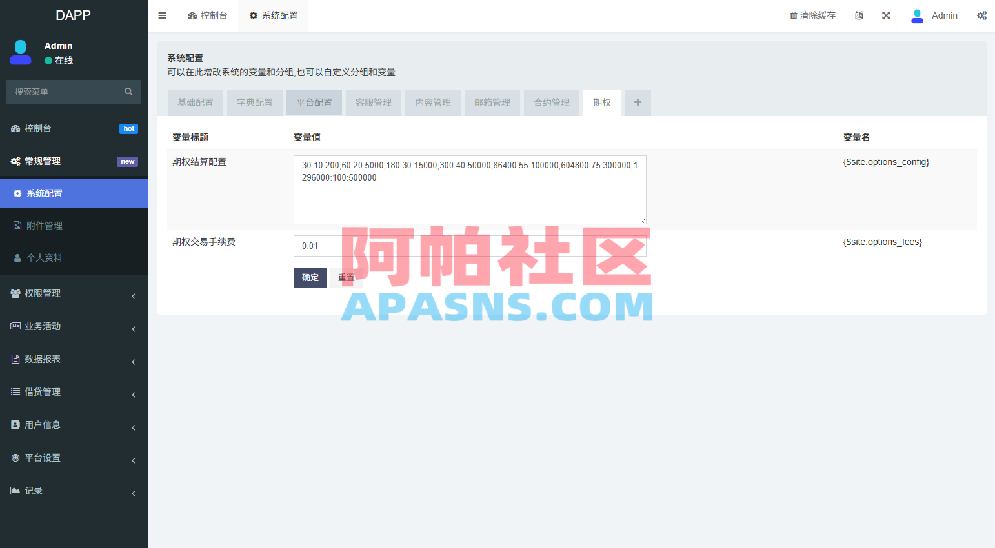Open the 邮箱管理 tab

pyautogui.click(x=492, y=103)
